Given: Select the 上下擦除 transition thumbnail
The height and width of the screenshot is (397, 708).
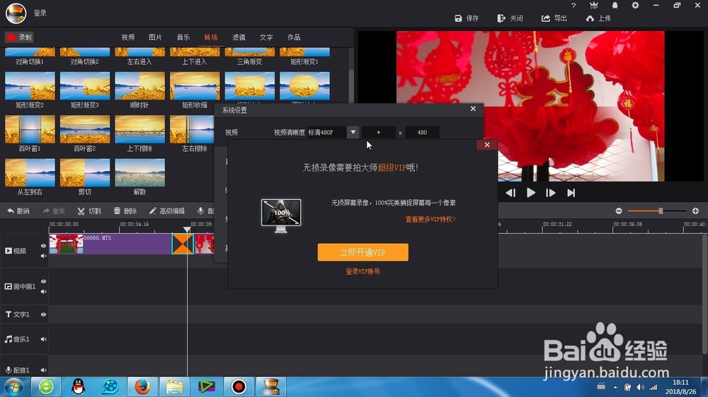Looking at the screenshot, I should click(140, 129).
